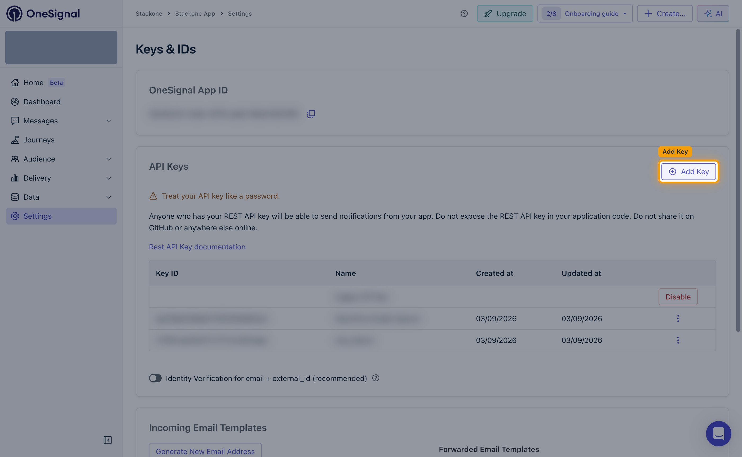
Task: Open the Onboarding guide dropdown
Action: pos(585,14)
